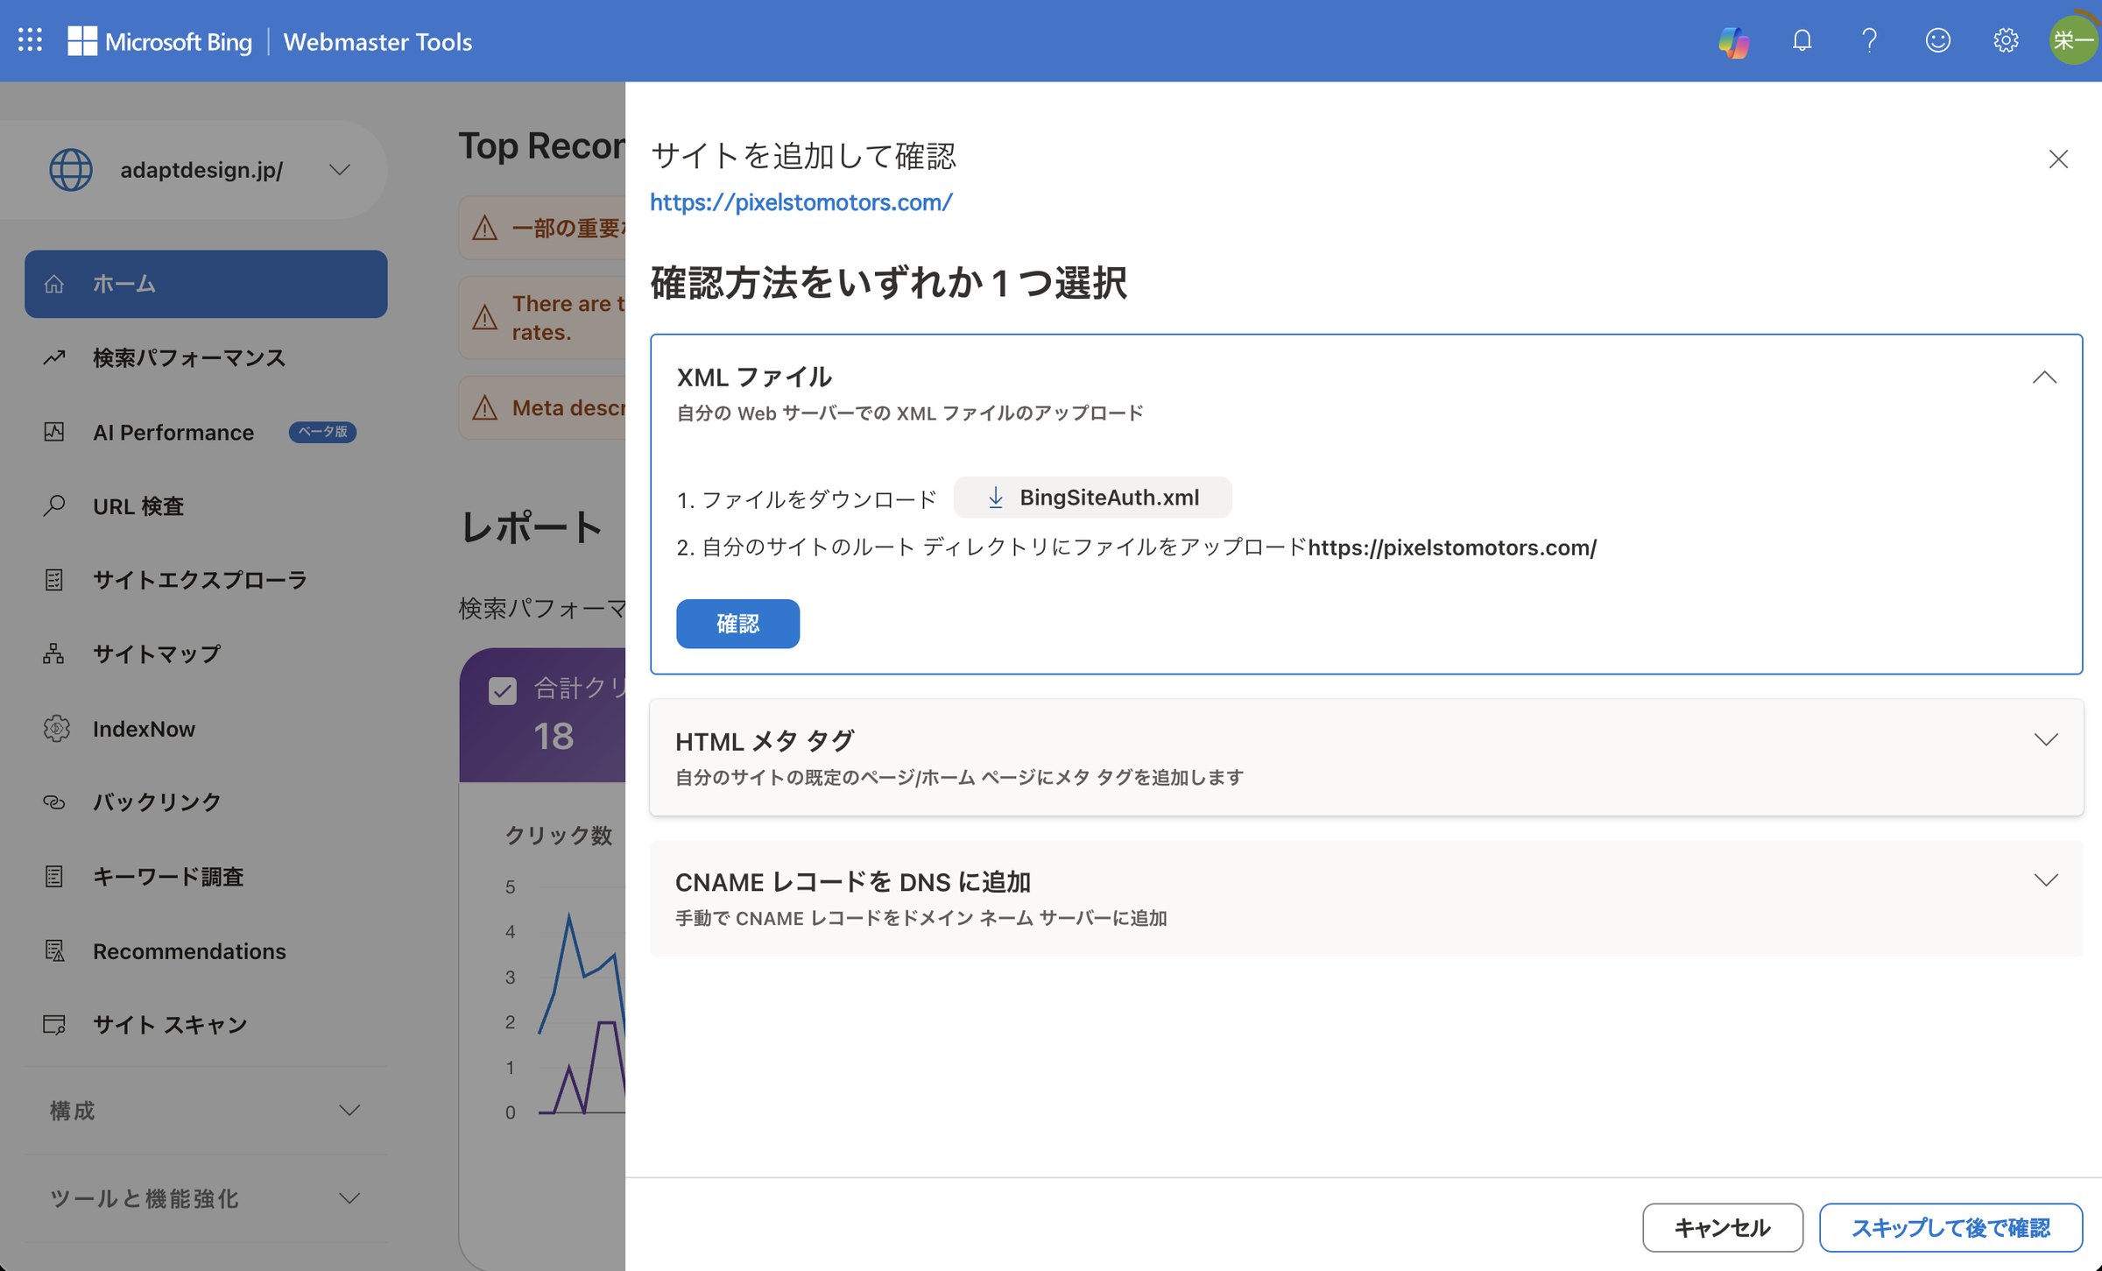This screenshot has width=2102, height=1271.
Task: Expand the HTML メタ タグ option
Action: (x=2046, y=740)
